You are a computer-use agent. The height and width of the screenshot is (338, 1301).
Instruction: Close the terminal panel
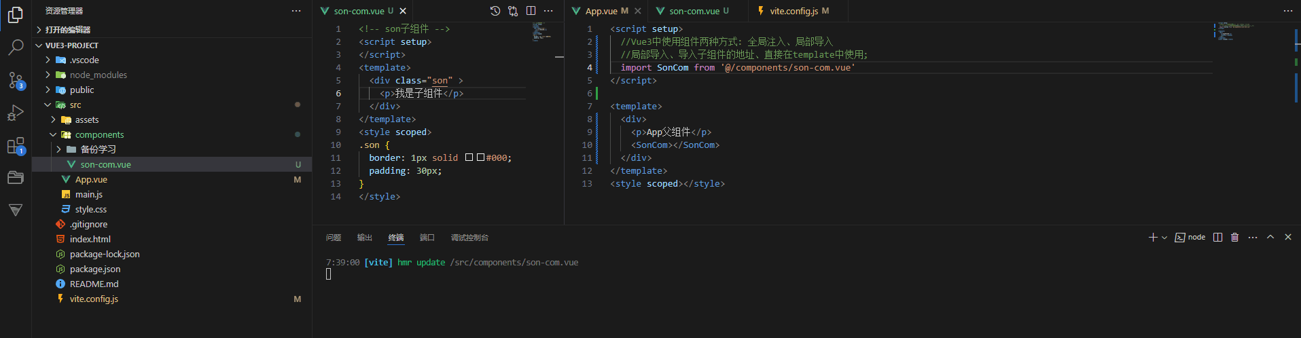1288,237
